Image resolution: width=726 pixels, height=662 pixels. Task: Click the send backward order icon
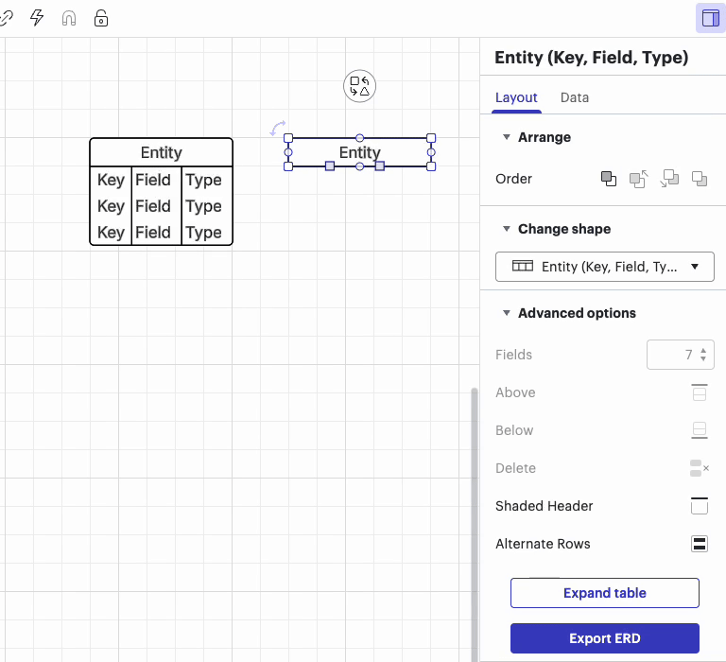point(669,179)
